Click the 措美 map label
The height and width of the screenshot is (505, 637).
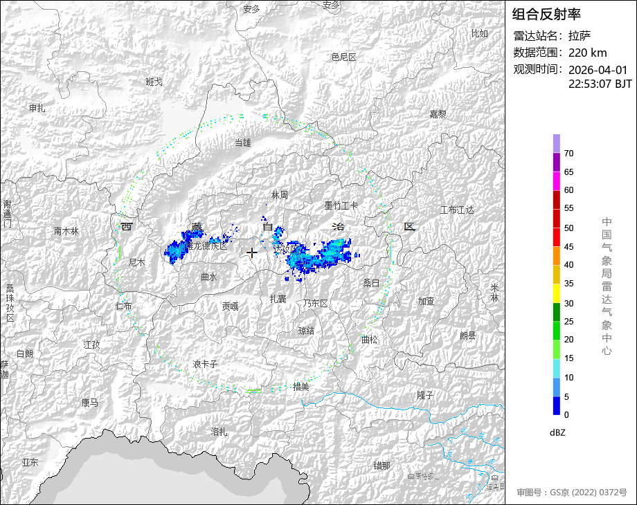tap(301, 387)
